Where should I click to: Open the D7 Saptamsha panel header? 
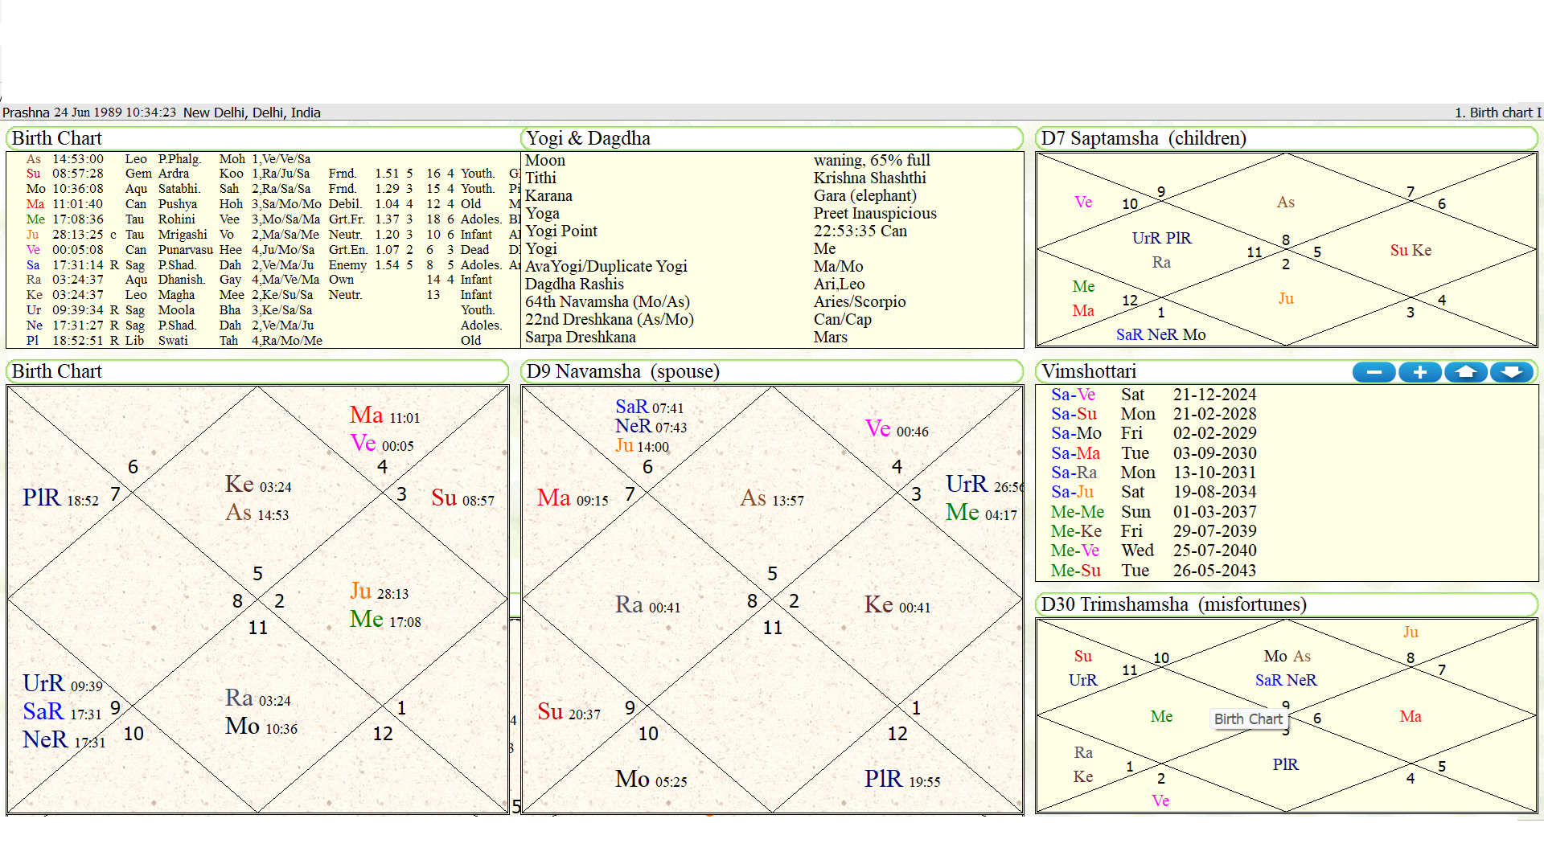[x=1144, y=138]
